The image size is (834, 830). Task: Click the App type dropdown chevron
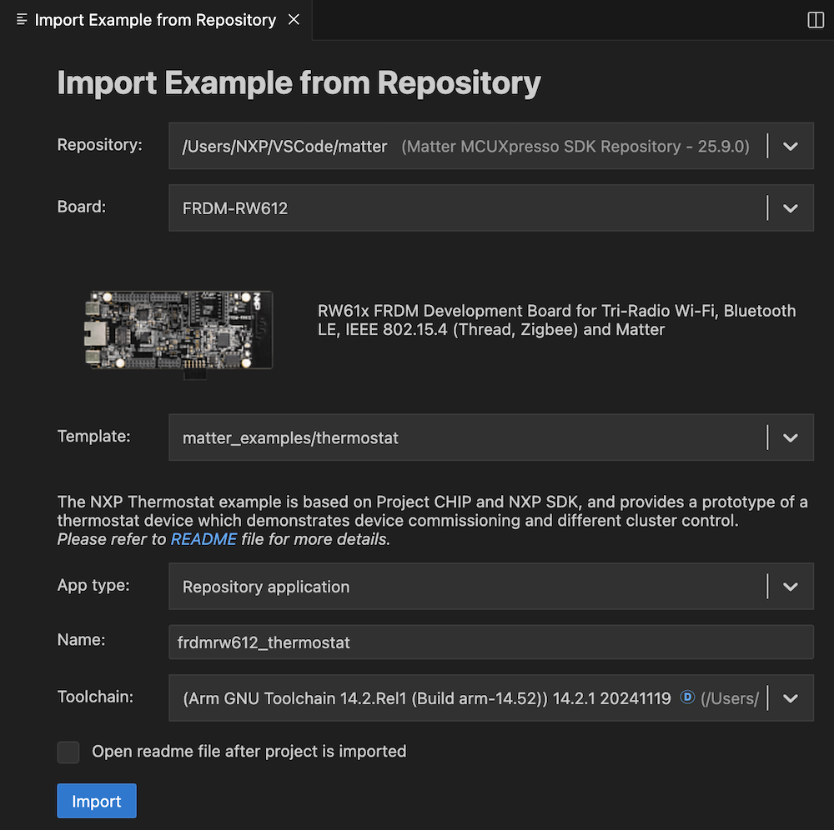click(791, 587)
